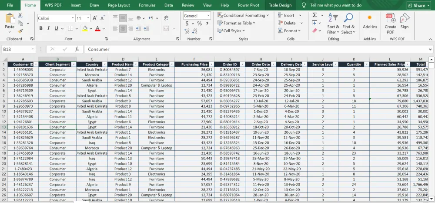The height and width of the screenshot is (203, 435).
Task: Apply the dollar Accounting Number Format
Action: coord(187,24)
